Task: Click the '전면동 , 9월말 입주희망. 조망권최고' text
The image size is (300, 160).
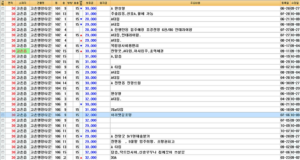Action: 142,142
